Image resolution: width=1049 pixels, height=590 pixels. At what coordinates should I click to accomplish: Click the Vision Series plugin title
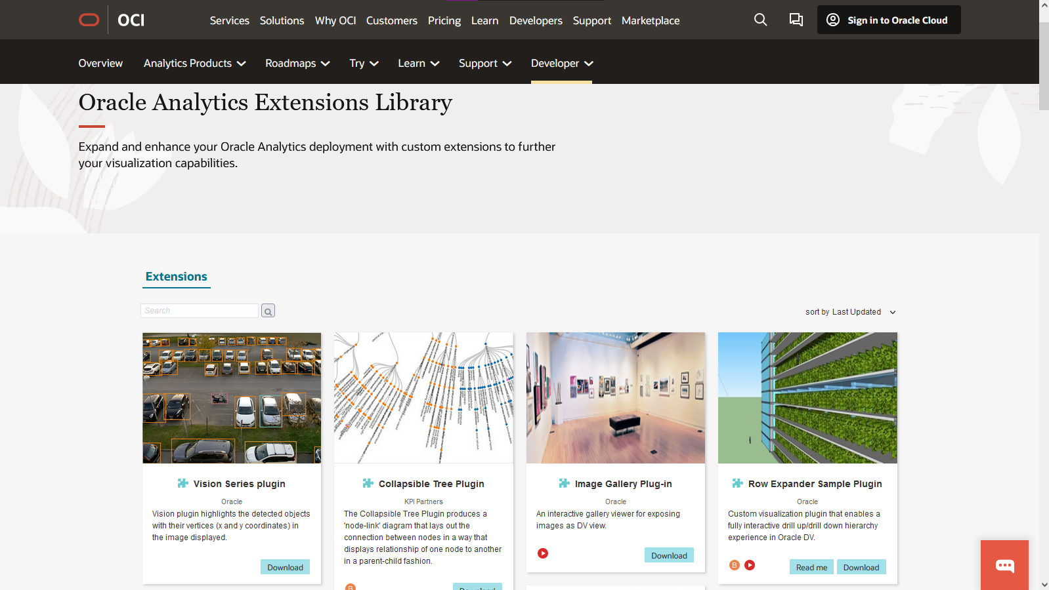point(240,484)
